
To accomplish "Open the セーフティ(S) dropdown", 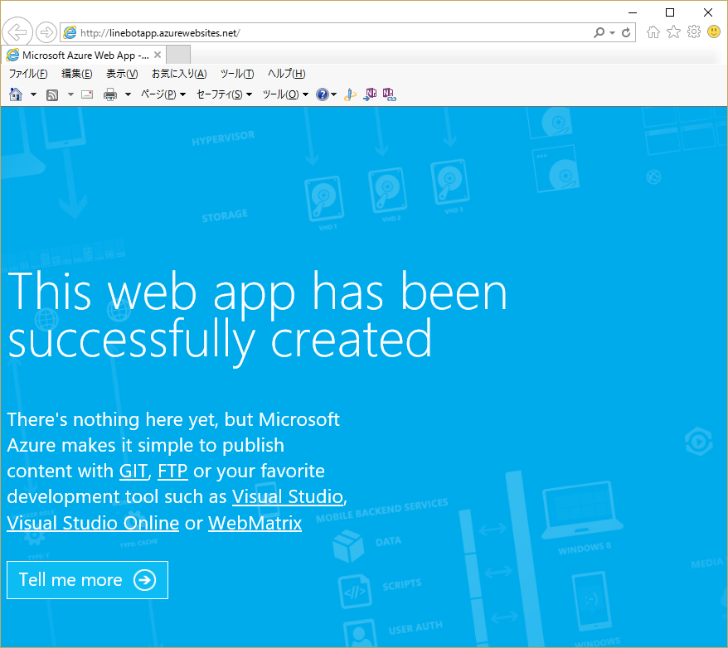I will (x=224, y=94).
